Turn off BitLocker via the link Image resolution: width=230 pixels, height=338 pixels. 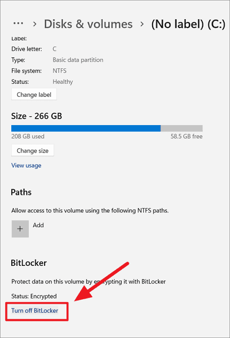(x=35, y=311)
